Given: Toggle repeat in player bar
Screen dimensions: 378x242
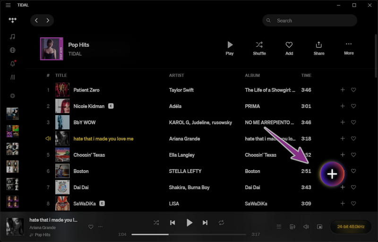Looking at the screenshot, I should [221, 223].
